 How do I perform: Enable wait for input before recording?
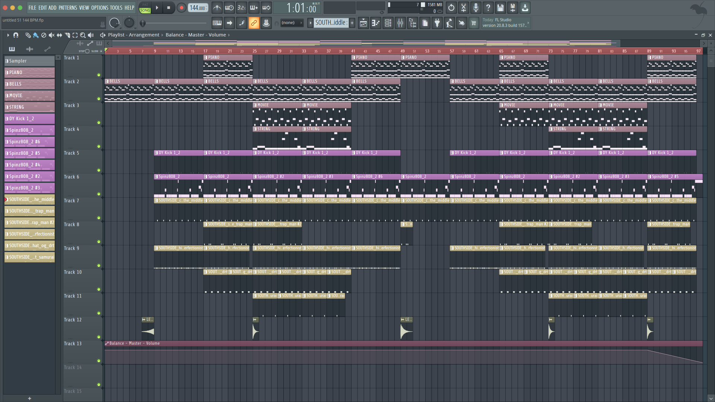click(x=229, y=7)
